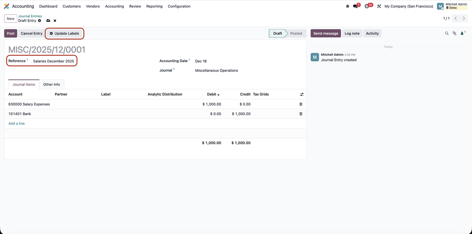
Task: Click the Post button
Action: coord(10,33)
